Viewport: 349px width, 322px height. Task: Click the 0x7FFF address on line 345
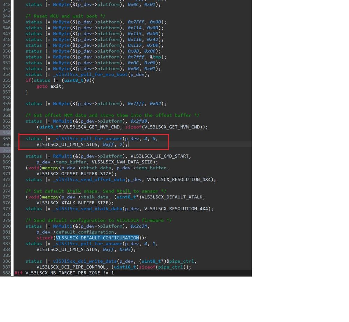136,22
